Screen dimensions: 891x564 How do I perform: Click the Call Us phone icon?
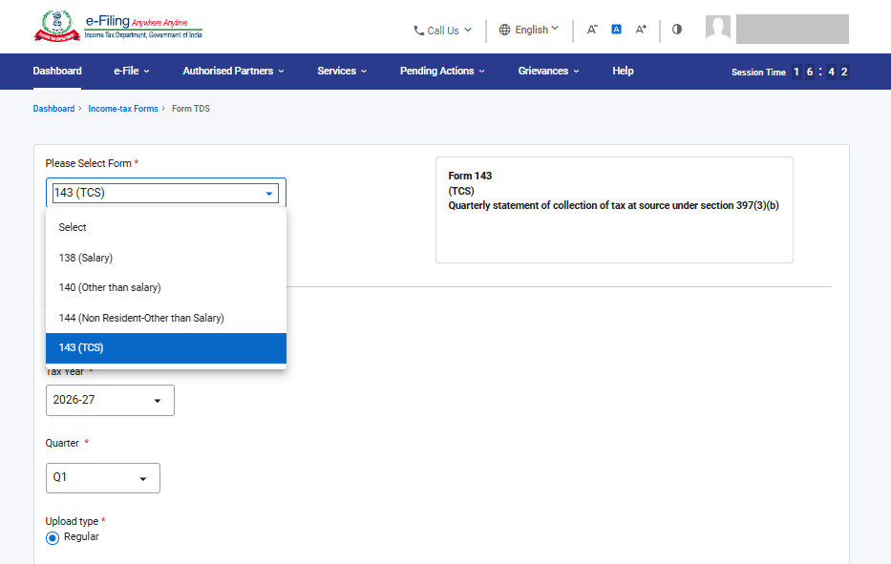click(x=418, y=31)
